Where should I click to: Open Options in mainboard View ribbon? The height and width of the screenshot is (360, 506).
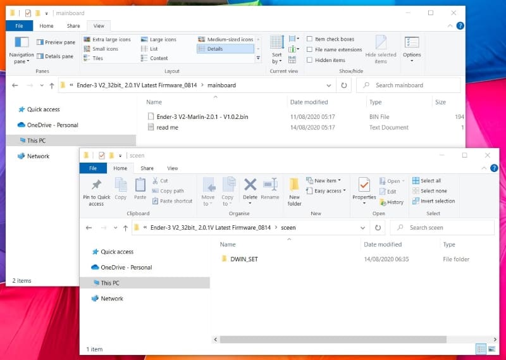[x=412, y=49]
